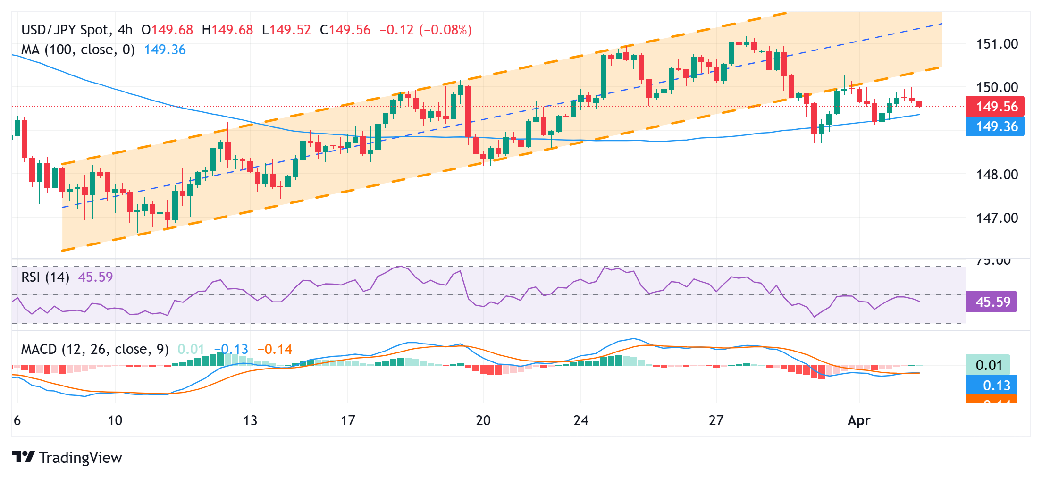
Task: Click the green 0.01 MACD histogram tag
Action: [988, 365]
